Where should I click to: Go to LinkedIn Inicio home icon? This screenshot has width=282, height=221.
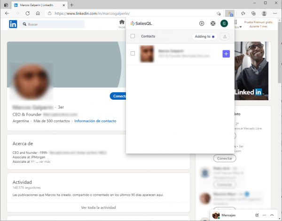(122, 24)
